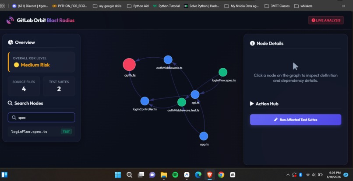The width and height of the screenshot is (353, 181).
Task: Click the Medium Risk label
Action: click(x=35, y=65)
